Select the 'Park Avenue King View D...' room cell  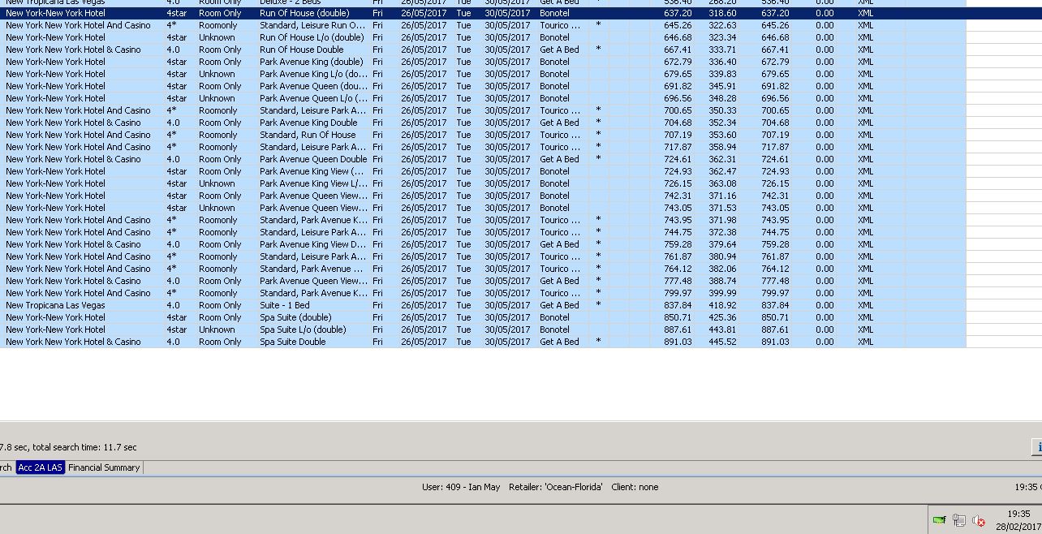(313, 244)
